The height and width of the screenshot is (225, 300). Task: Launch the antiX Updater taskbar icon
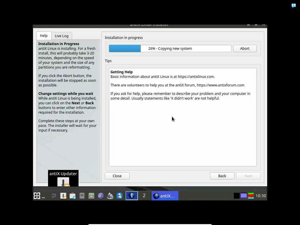(63, 195)
